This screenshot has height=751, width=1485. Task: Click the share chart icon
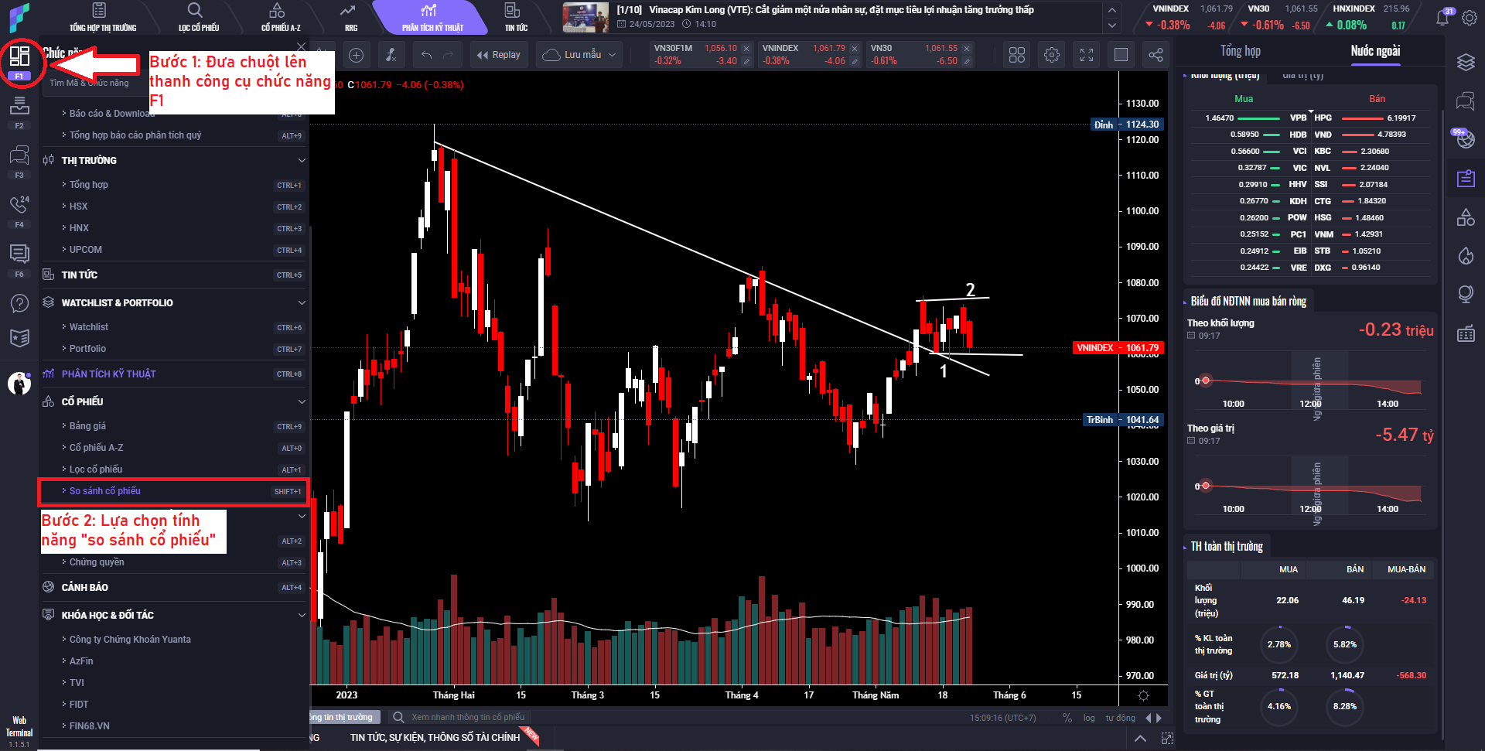coord(1155,55)
